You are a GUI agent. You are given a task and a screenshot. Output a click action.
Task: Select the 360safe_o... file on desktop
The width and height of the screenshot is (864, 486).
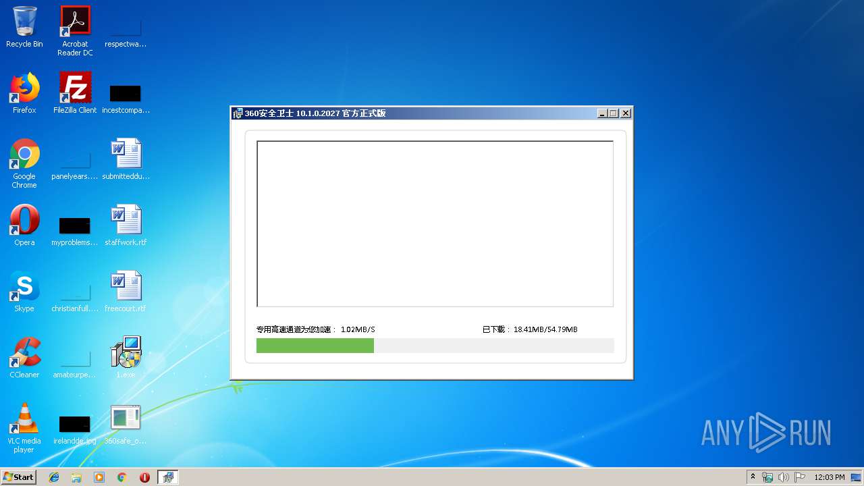tap(126, 425)
